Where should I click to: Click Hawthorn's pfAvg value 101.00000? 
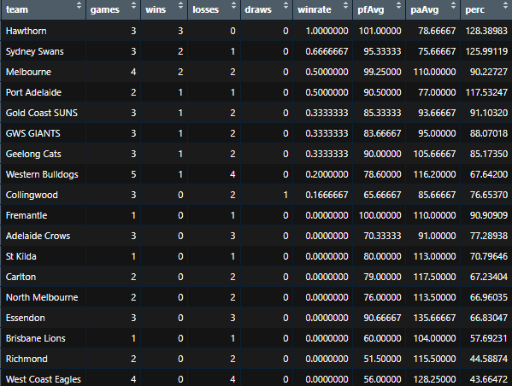380,31
